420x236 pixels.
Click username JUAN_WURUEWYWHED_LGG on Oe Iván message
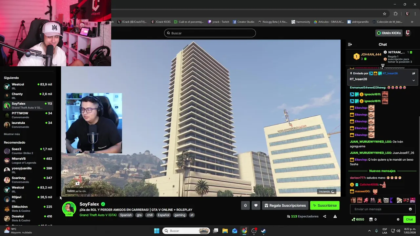pyautogui.click(x=370, y=142)
